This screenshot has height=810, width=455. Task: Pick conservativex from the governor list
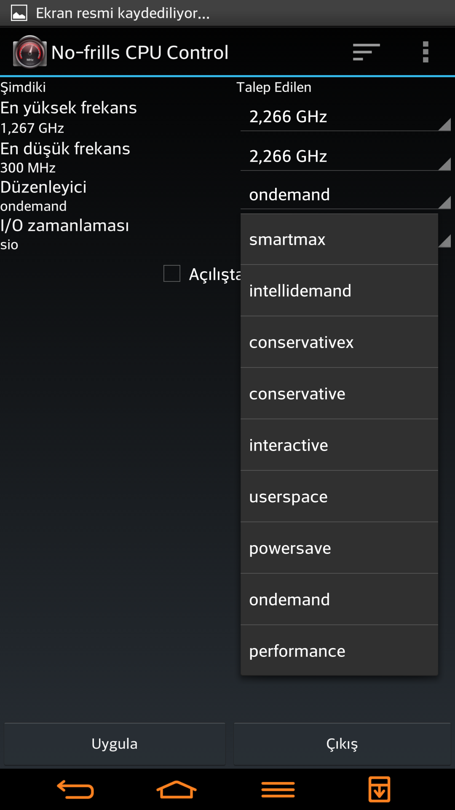[339, 342]
